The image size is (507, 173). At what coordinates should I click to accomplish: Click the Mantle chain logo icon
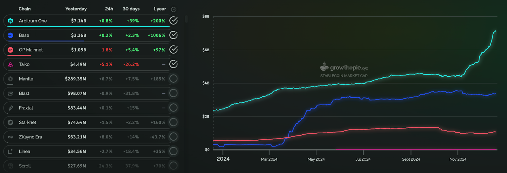[10, 79]
